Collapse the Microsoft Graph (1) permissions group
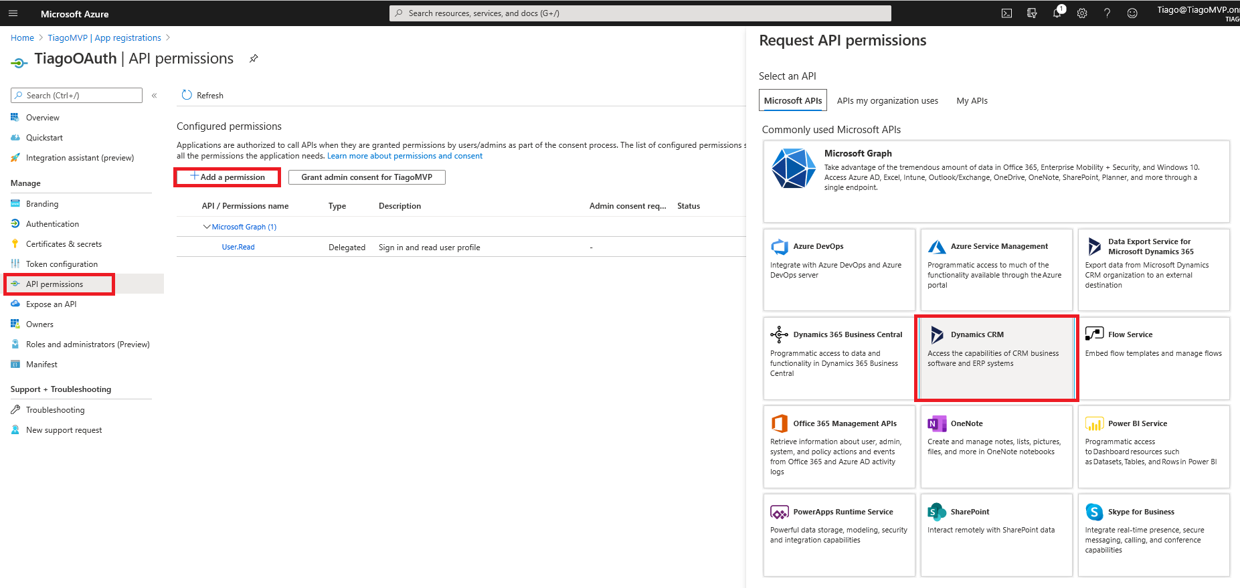This screenshot has height=588, width=1240. 207,227
